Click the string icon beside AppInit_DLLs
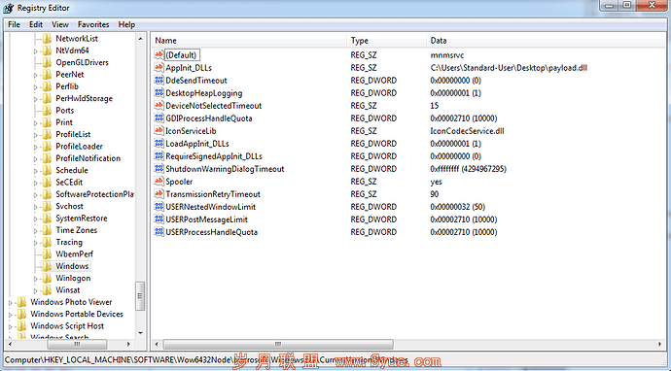 point(159,68)
